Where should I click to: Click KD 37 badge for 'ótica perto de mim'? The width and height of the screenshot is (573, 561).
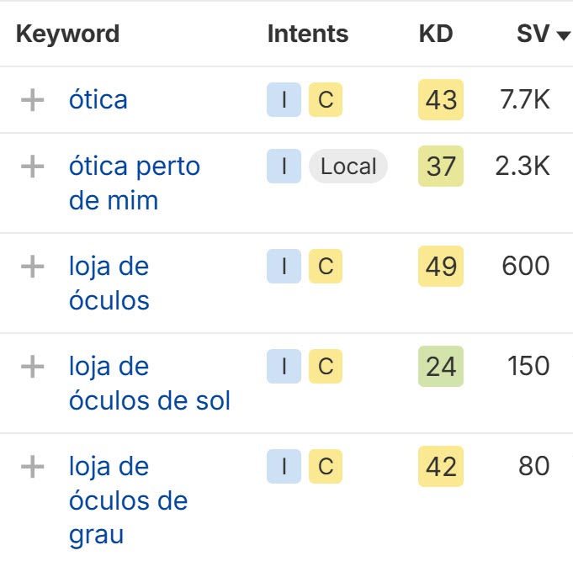point(441,167)
